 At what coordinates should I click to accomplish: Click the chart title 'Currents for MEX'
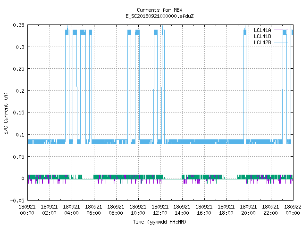point(159,10)
